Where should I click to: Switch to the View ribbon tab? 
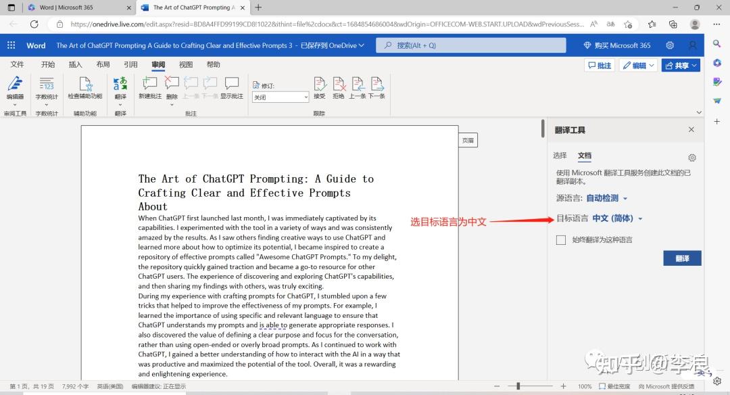pos(186,64)
